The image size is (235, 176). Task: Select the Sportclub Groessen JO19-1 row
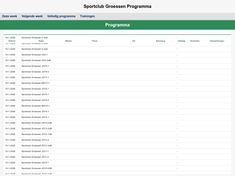point(117,66)
